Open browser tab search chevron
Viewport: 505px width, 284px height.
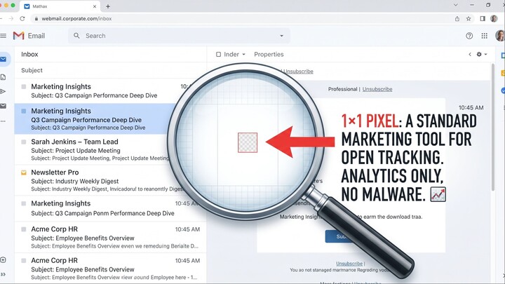pos(456,5)
